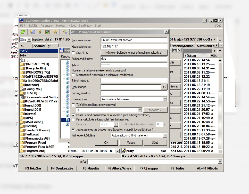
Task: Open the c drive dropdown arrow
Action: [29, 39]
